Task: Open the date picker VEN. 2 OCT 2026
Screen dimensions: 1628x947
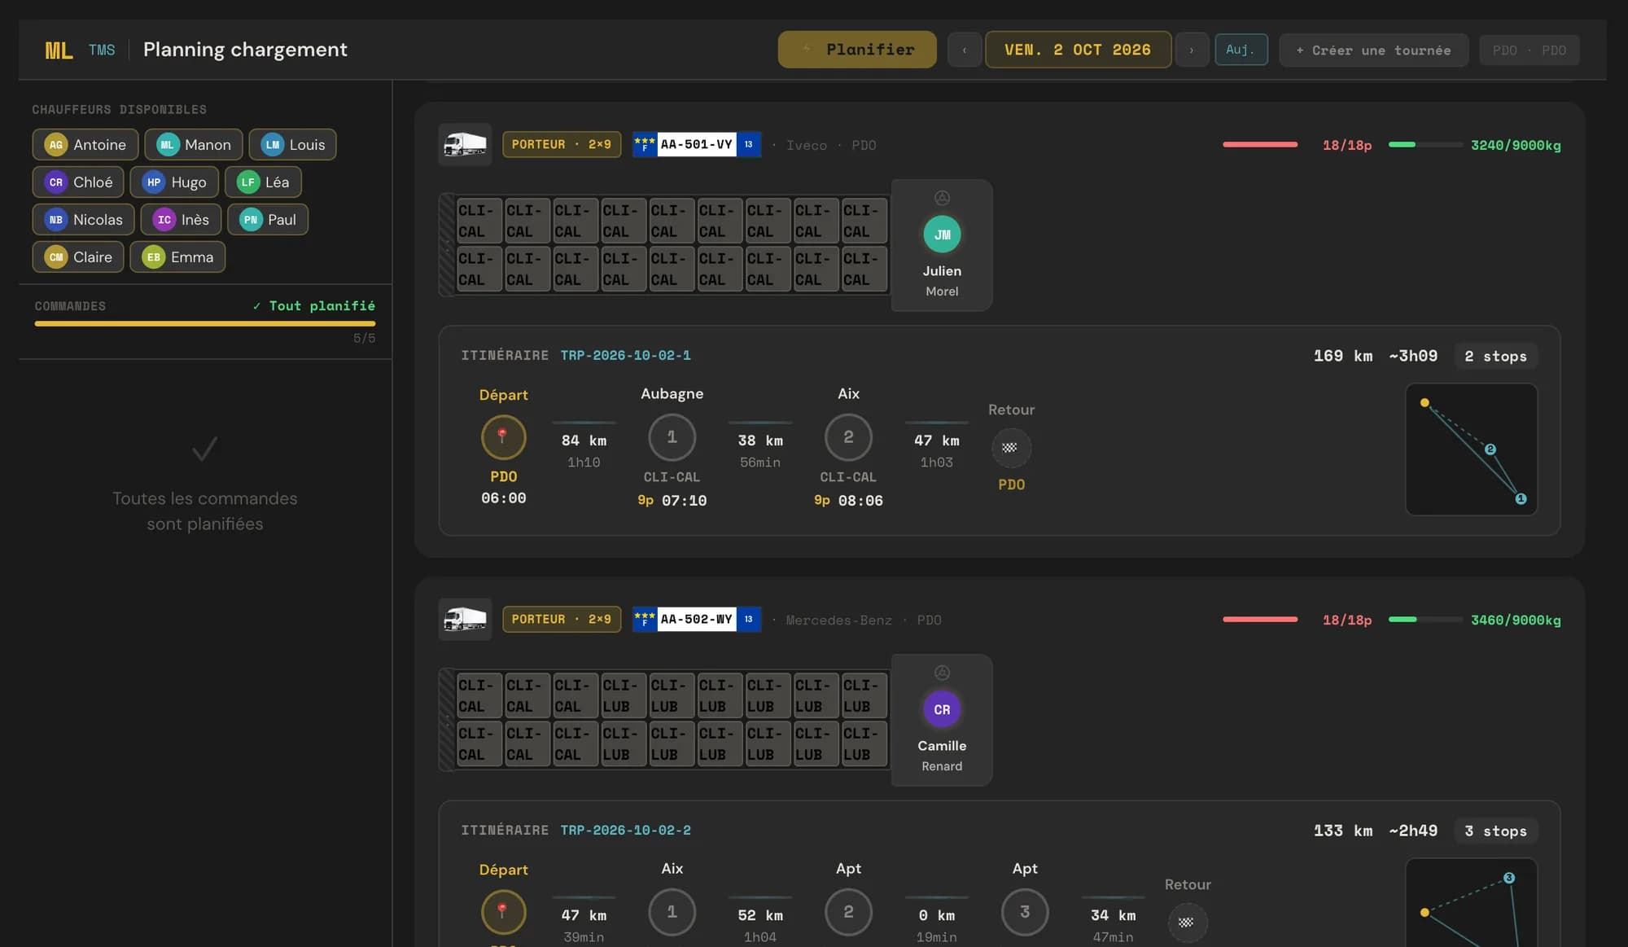Action: (x=1078, y=50)
